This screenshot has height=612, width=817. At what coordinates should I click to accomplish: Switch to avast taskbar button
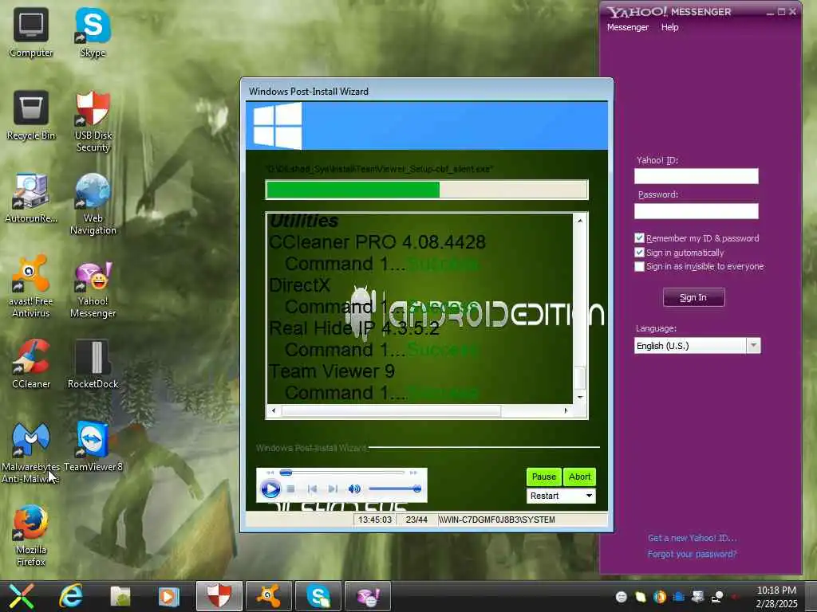click(269, 596)
